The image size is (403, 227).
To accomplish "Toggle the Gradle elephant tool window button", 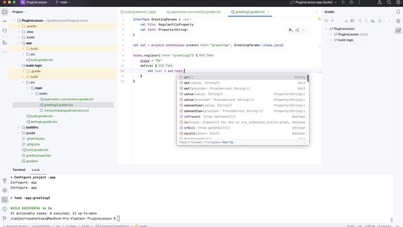I will (x=398, y=31).
